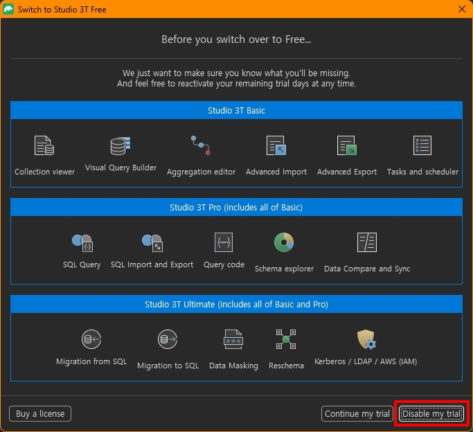The height and width of the screenshot is (432, 473).
Task: Click the Kerberos / LDAP / AWS shield icon
Action: pos(366,339)
